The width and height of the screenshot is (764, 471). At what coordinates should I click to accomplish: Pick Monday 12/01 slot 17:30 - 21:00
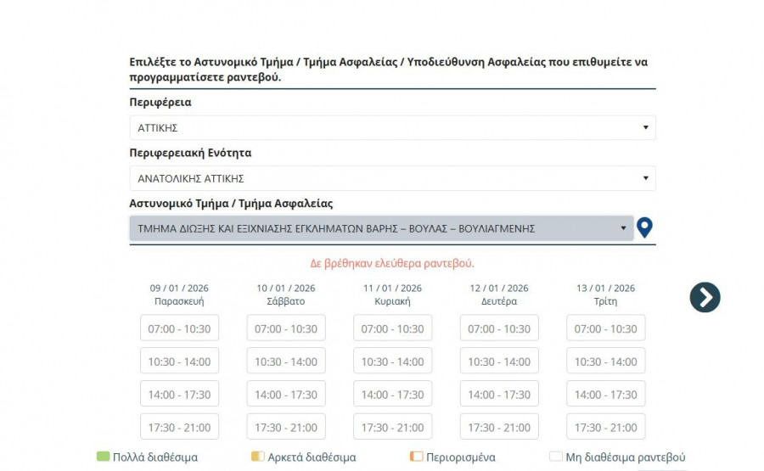coord(499,428)
